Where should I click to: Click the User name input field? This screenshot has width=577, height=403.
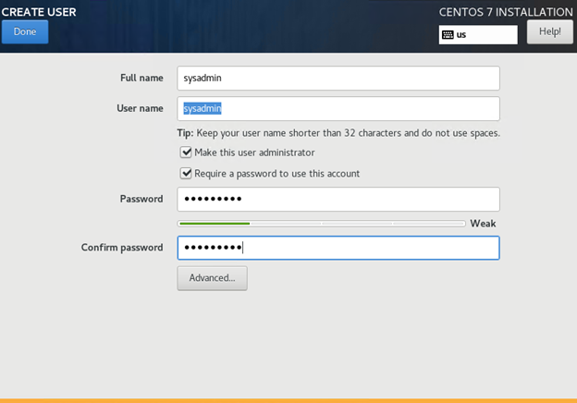(338, 108)
